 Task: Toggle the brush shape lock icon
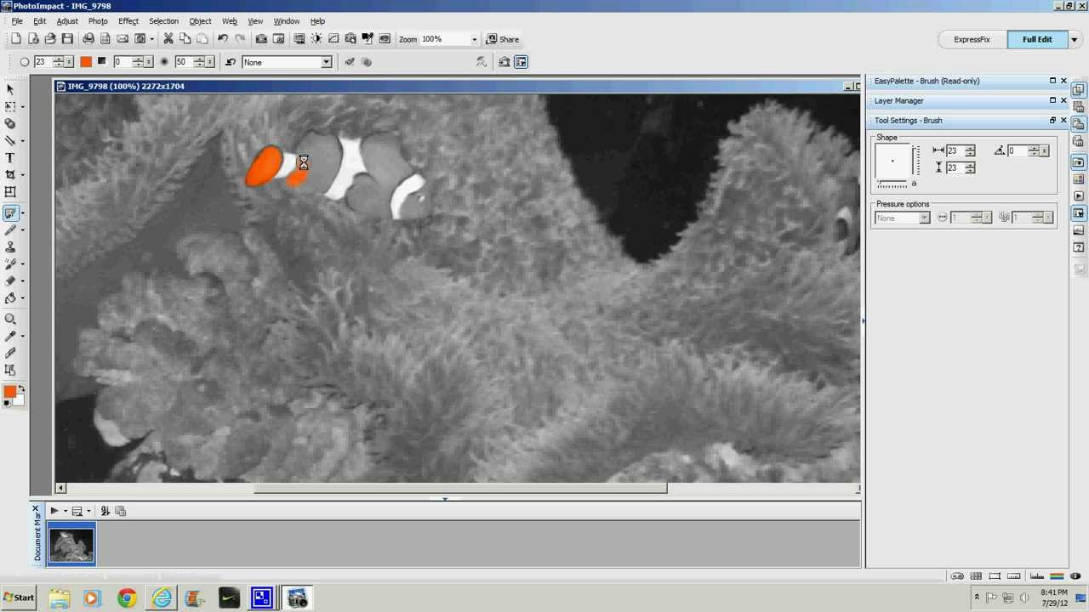coord(914,184)
